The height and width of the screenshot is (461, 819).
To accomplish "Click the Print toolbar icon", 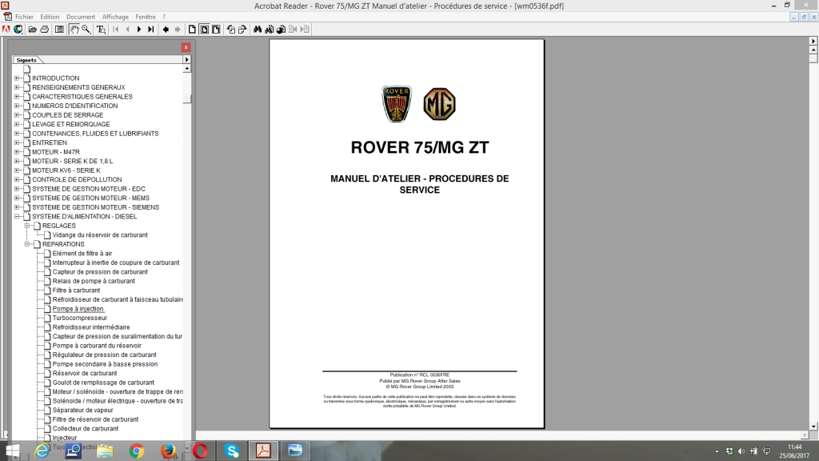I will pyautogui.click(x=45, y=30).
